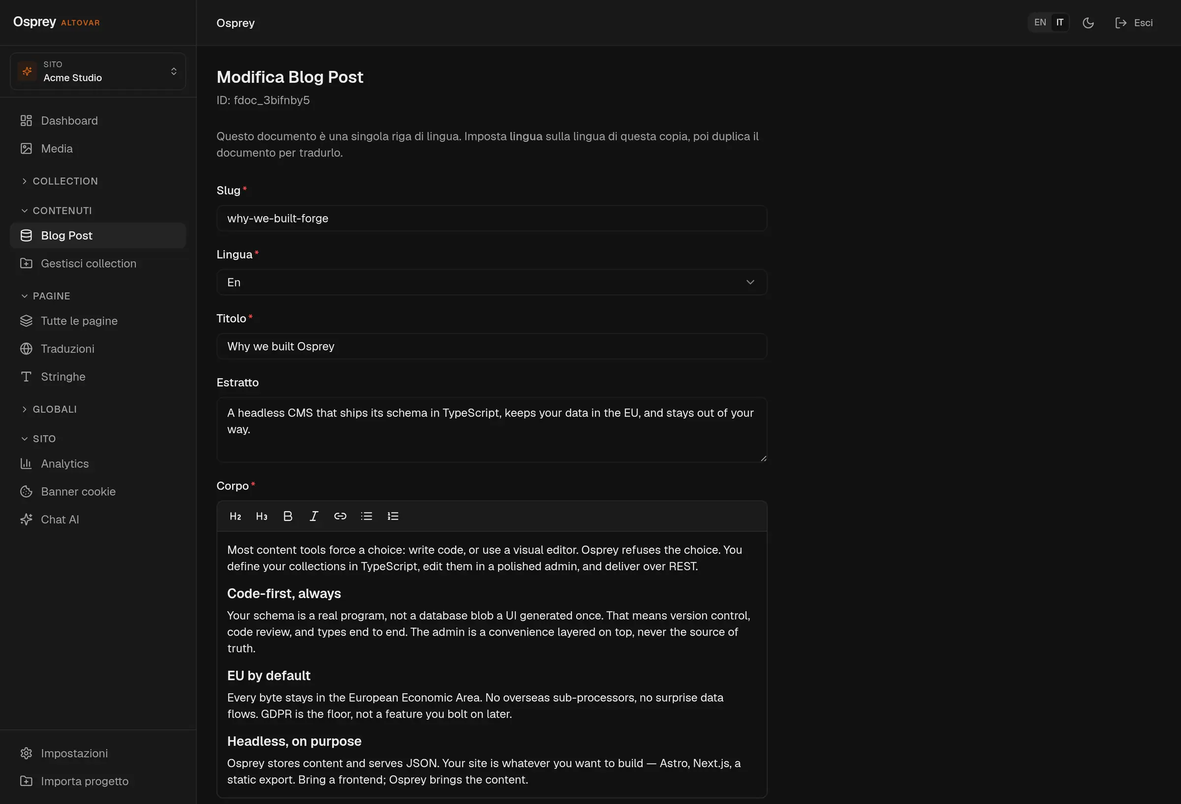
Task: Switch interface language to EN
Action: [1040, 22]
